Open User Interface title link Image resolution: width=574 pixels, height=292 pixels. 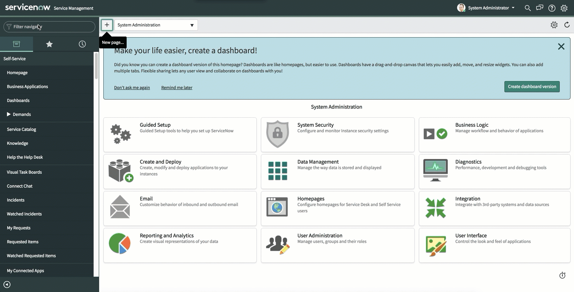pos(471,236)
